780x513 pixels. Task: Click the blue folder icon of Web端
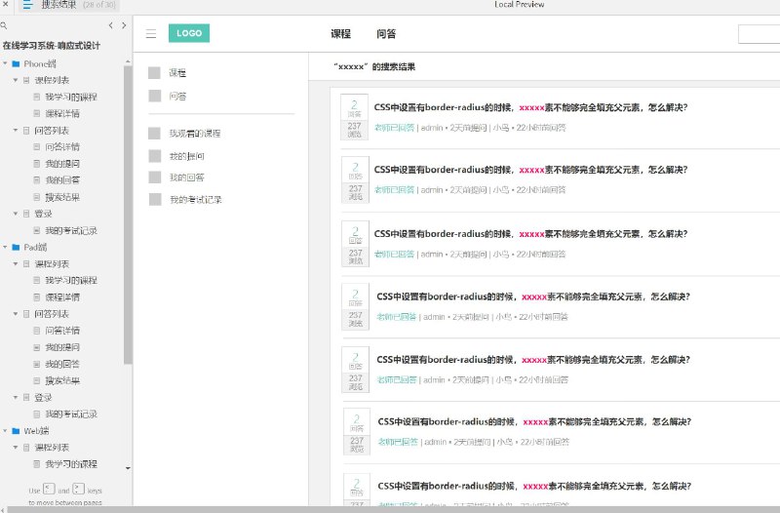(16, 431)
